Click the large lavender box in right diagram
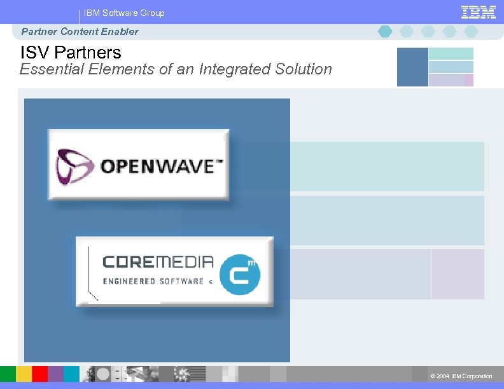The height and width of the screenshot is (389, 504). point(360,275)
